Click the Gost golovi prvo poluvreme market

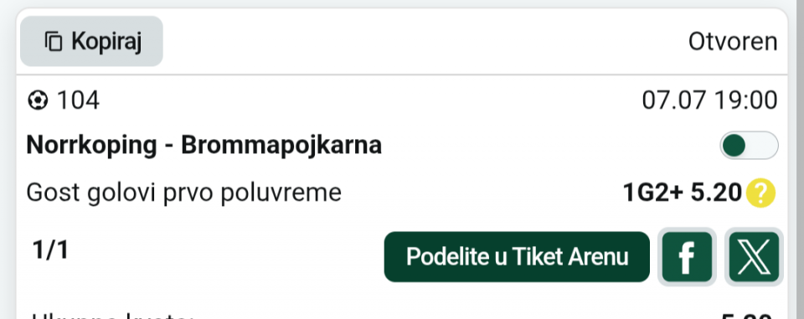(x=183, y=193)
